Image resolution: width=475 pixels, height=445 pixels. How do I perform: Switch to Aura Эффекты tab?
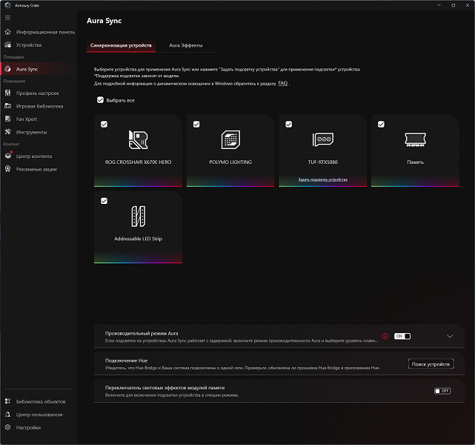(x=186, y=45)
